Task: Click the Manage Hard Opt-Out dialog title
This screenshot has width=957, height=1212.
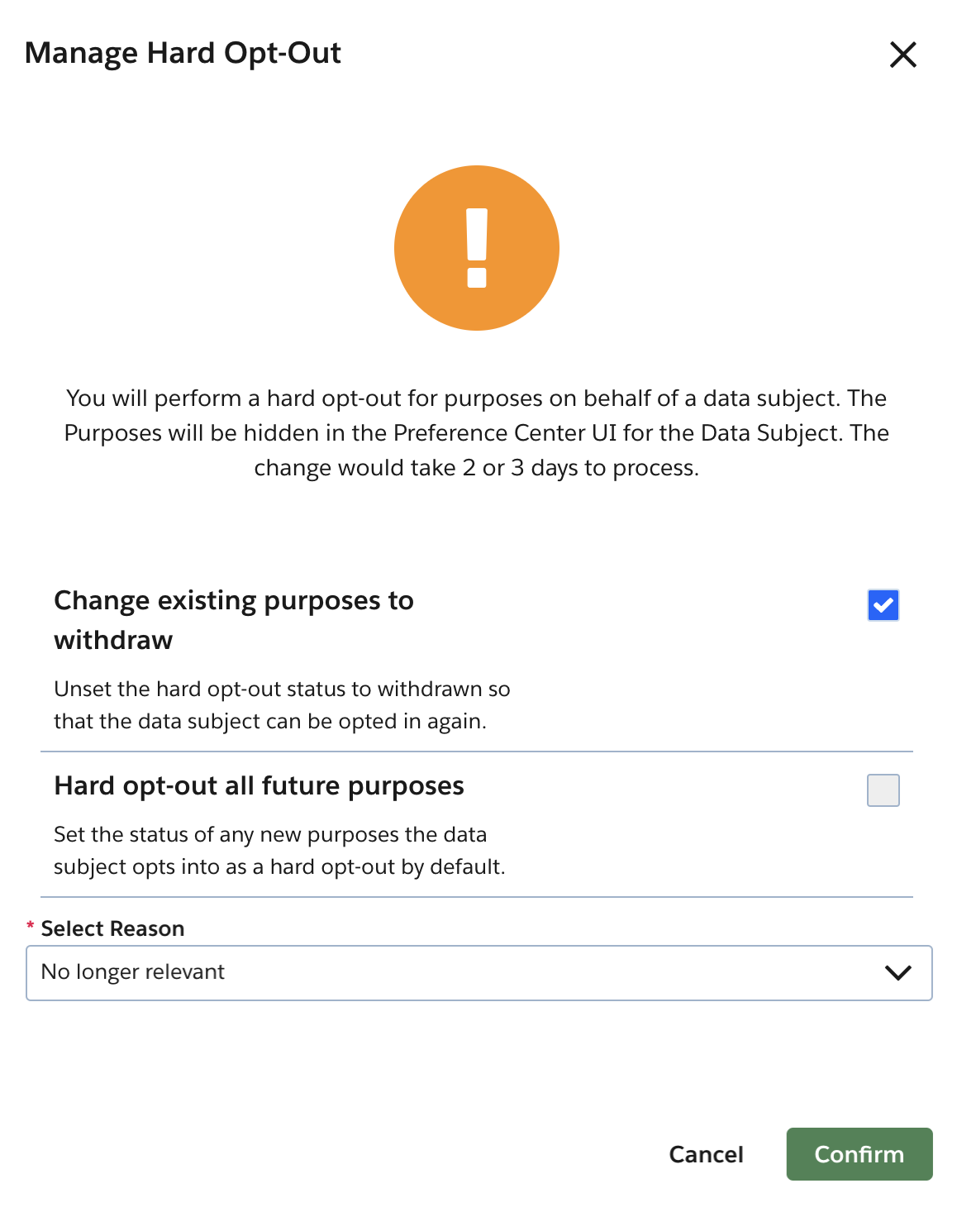Action: [x=183, y=53]
